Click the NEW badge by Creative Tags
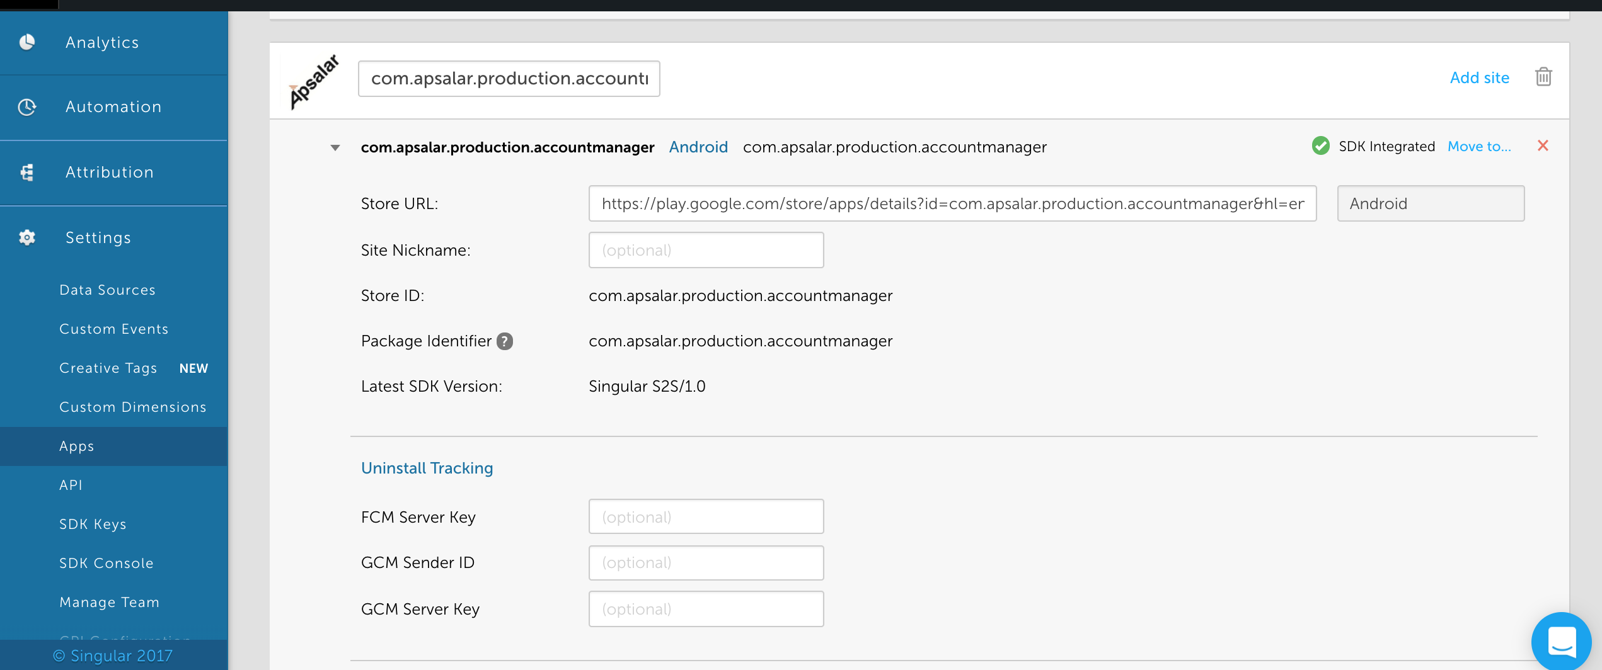 pos(193,368)
